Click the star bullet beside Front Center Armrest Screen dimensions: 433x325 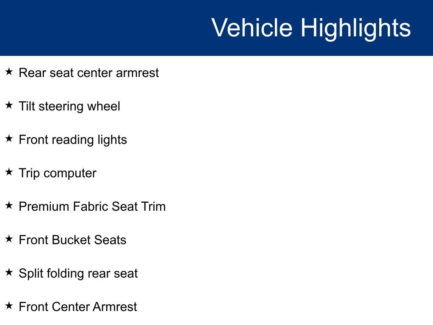(9, 306)
